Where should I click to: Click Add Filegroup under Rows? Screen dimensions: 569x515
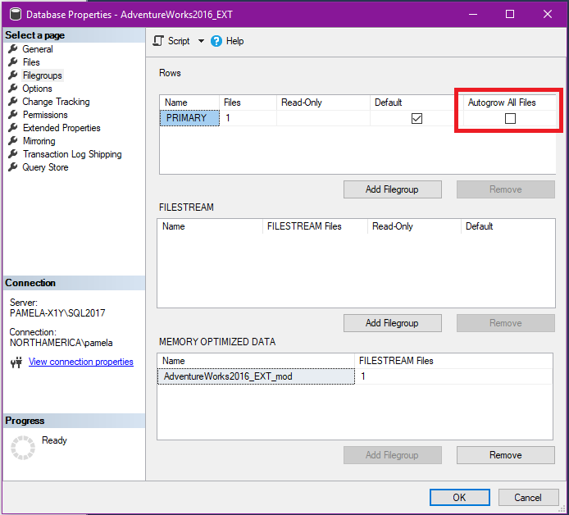point(392,189)
